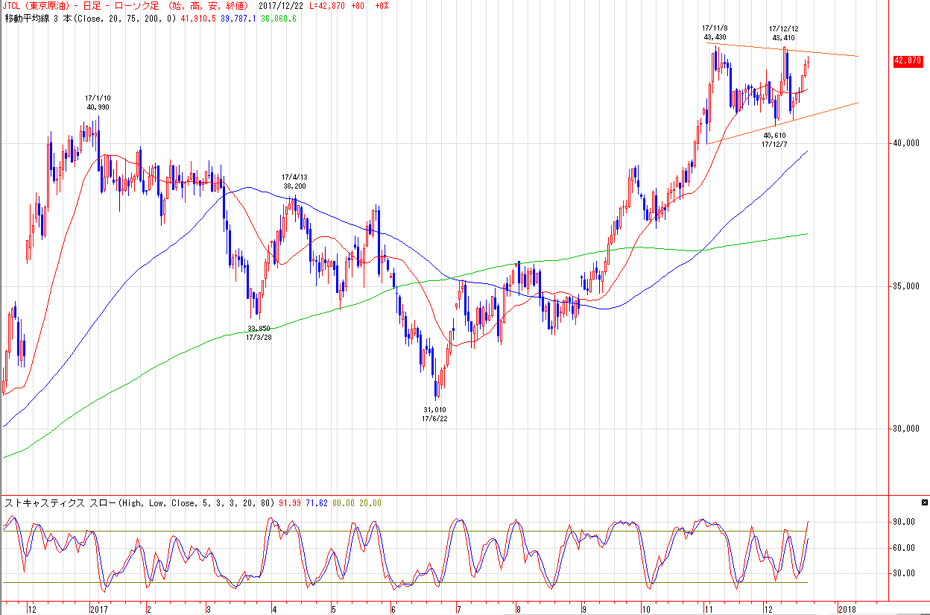The width and height of the screenshot is (930, 615).
Task: Click the 30.00 stochastic axis label
Action: coord(905,573)
